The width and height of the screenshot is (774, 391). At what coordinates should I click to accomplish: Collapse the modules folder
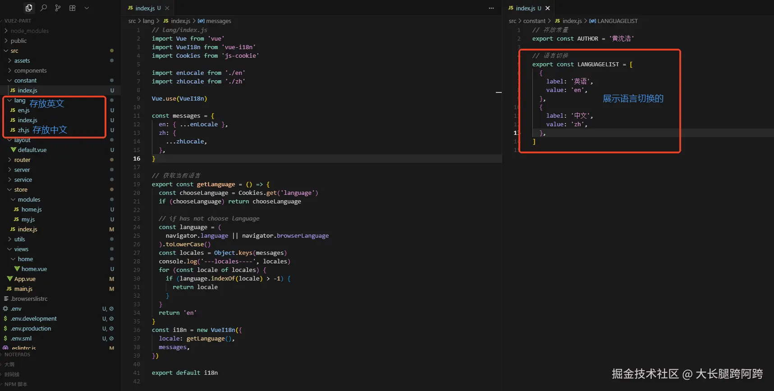click(x=60, y=199)
